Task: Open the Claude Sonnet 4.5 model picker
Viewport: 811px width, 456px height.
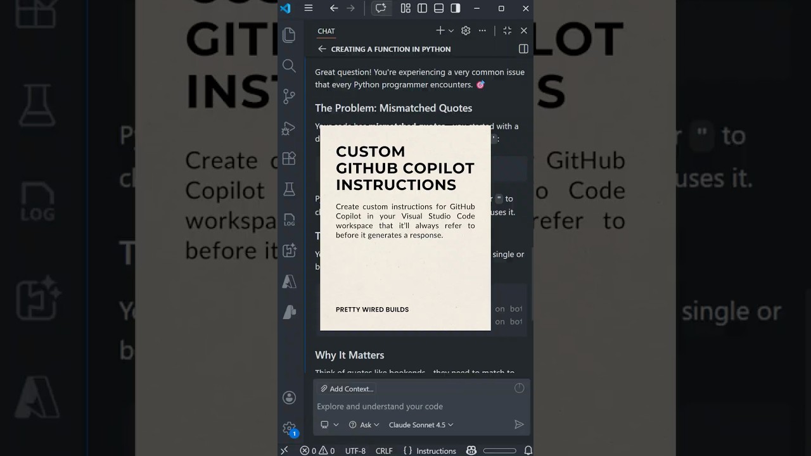Action: pos(421,425)
